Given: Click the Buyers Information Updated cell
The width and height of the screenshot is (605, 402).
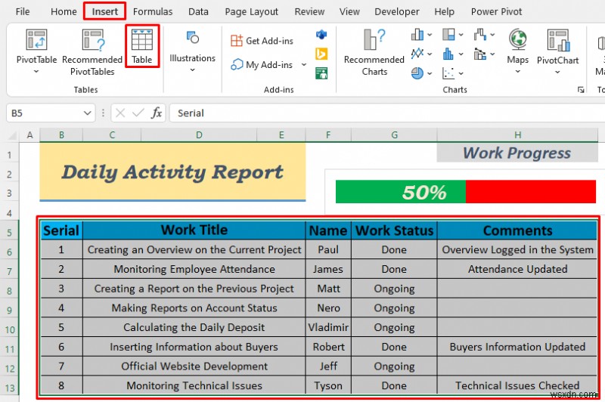Looking at the screenshot, I should [517, 347].
